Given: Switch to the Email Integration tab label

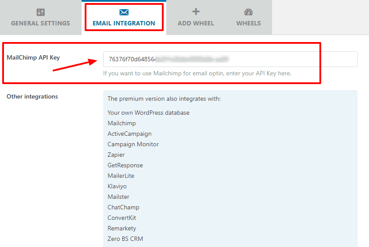Looking at the screenshot, I should (124, 23).
